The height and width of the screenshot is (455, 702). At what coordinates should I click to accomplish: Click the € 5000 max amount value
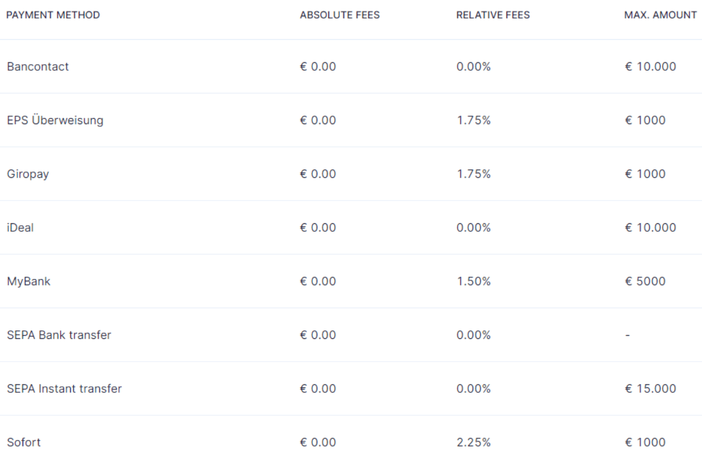pos(645,281)
